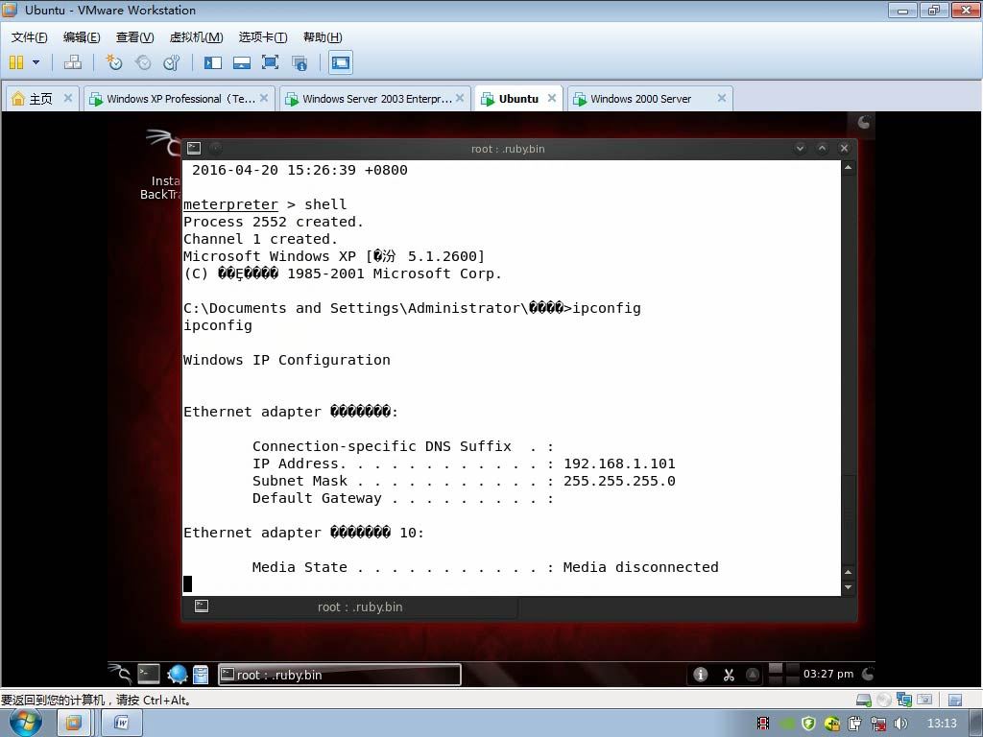Click the revert to snapshot icon
Screen dimensions: 983x737
point(143,62)
